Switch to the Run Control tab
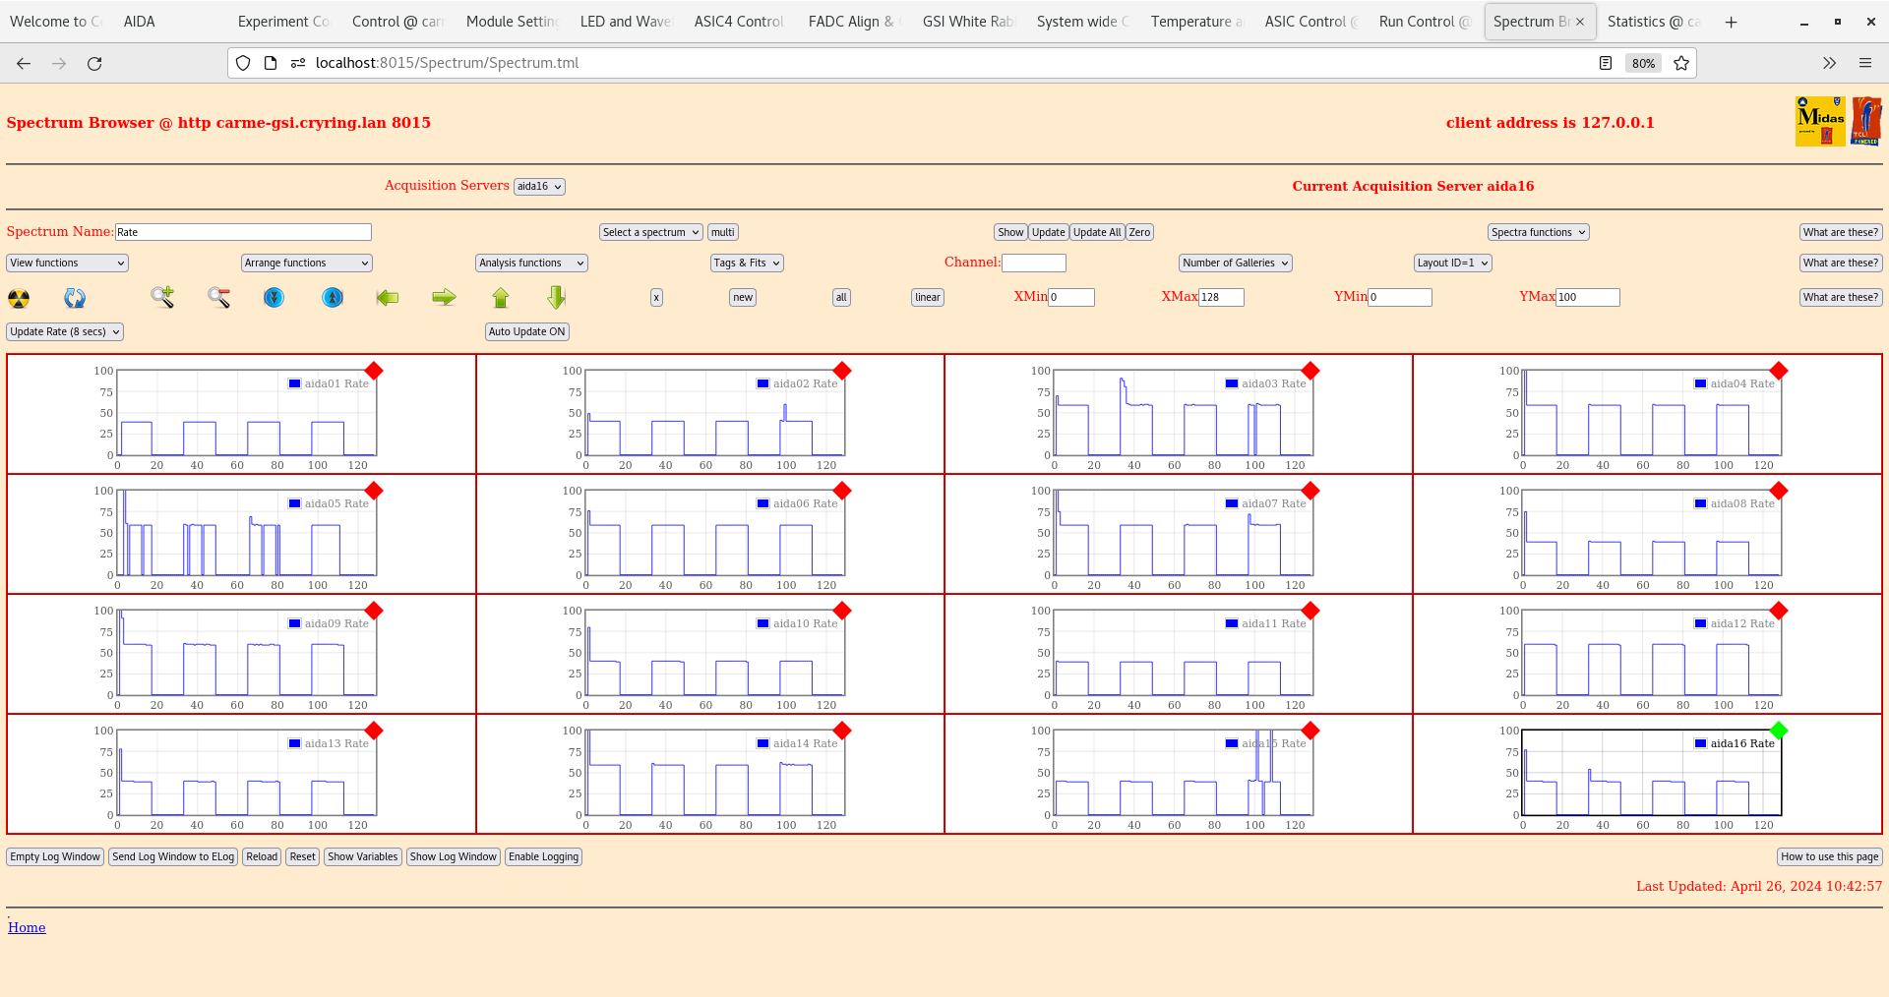The width and height of the screenshot is (1889, 997). click(x=1424, y=22)
